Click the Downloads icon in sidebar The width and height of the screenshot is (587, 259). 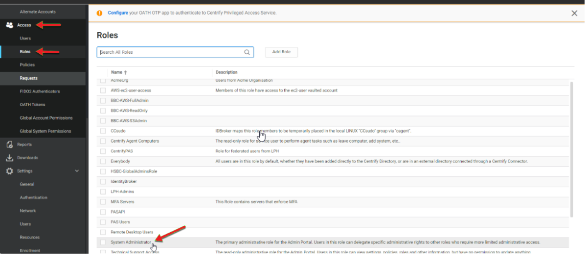pos(9,158)
